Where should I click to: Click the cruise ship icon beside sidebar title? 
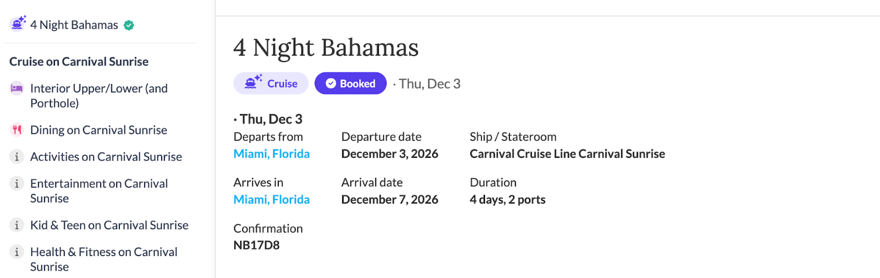18,24
